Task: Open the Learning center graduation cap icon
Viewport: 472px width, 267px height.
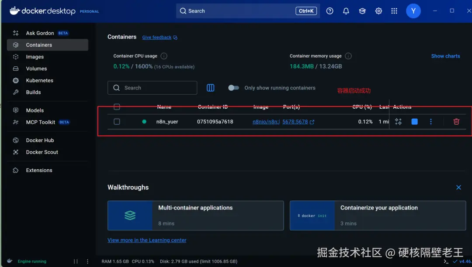Action: tap(362, 11)
